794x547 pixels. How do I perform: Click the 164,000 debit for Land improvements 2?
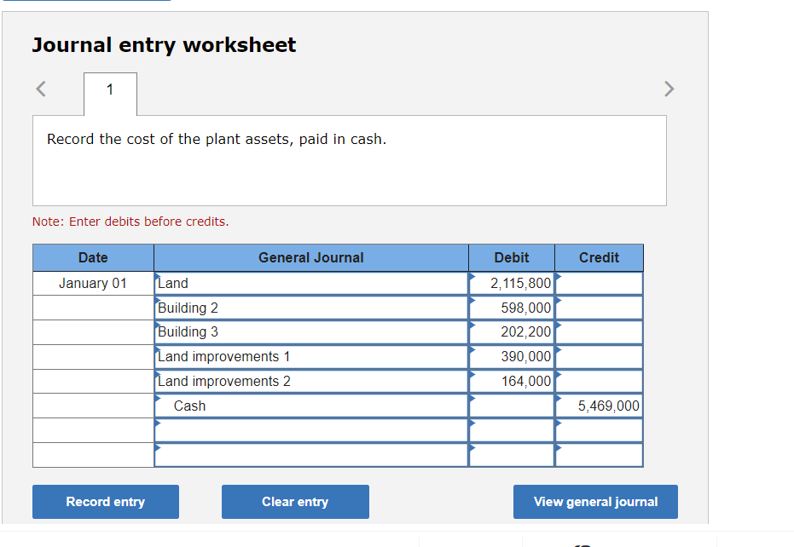pyautogui.click(x=512, y=381)
